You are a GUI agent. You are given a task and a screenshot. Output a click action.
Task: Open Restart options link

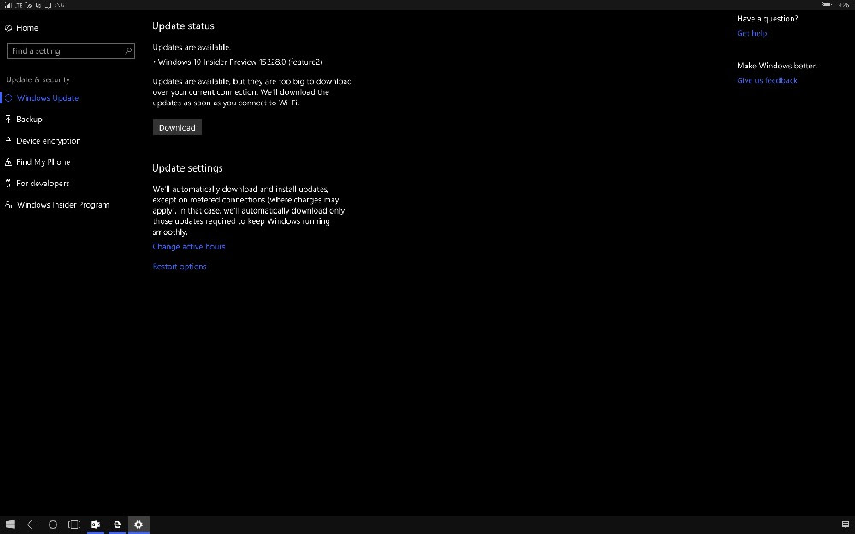tap(180, 267)
